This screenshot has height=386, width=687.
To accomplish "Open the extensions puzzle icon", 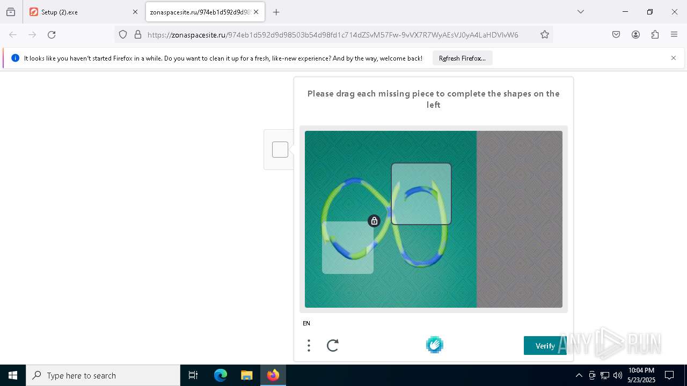I will (x=655, y=35).
